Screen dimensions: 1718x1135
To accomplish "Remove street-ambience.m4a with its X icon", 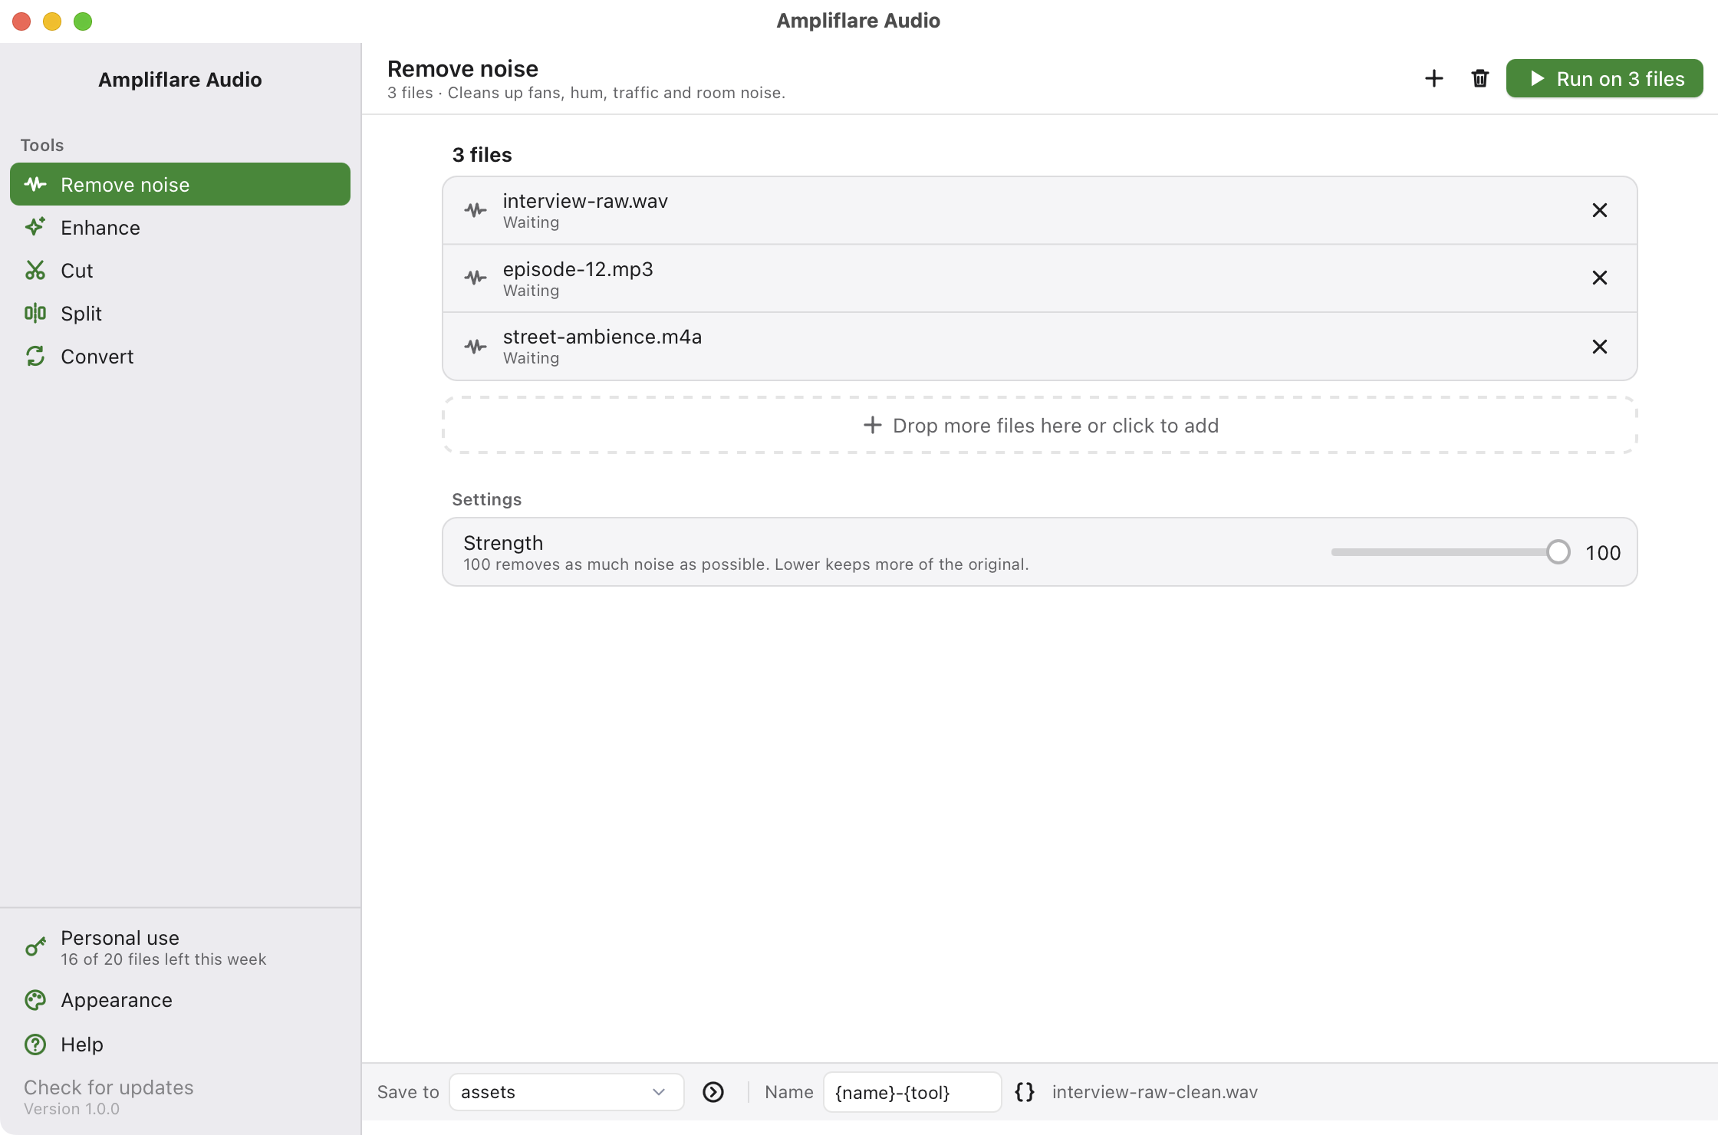I will coord(1600,347).
